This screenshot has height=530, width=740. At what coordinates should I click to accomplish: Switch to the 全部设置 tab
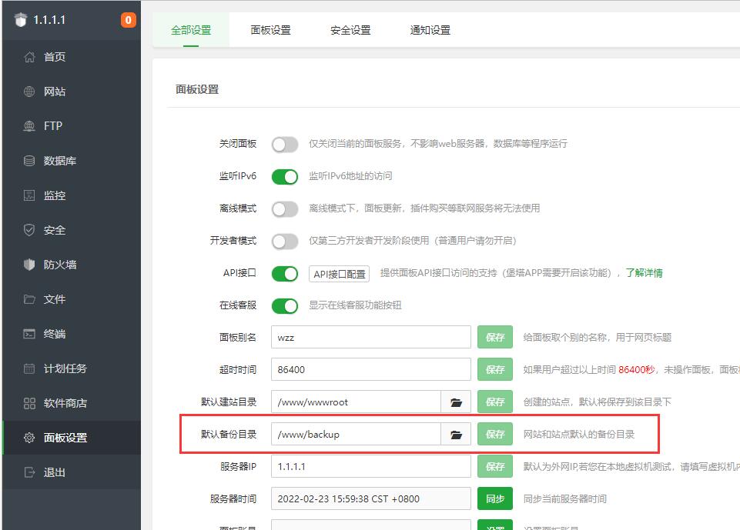[x=191, y=30]
